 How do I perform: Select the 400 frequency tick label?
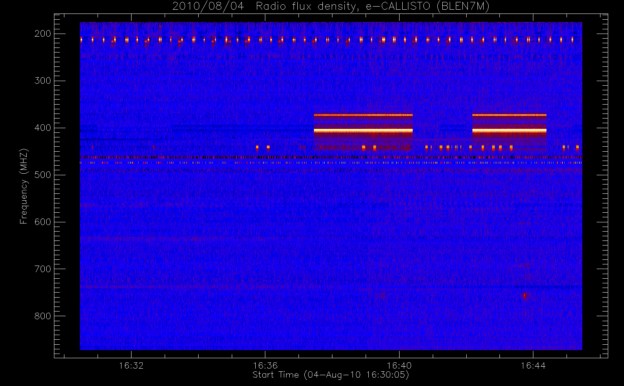43,128
